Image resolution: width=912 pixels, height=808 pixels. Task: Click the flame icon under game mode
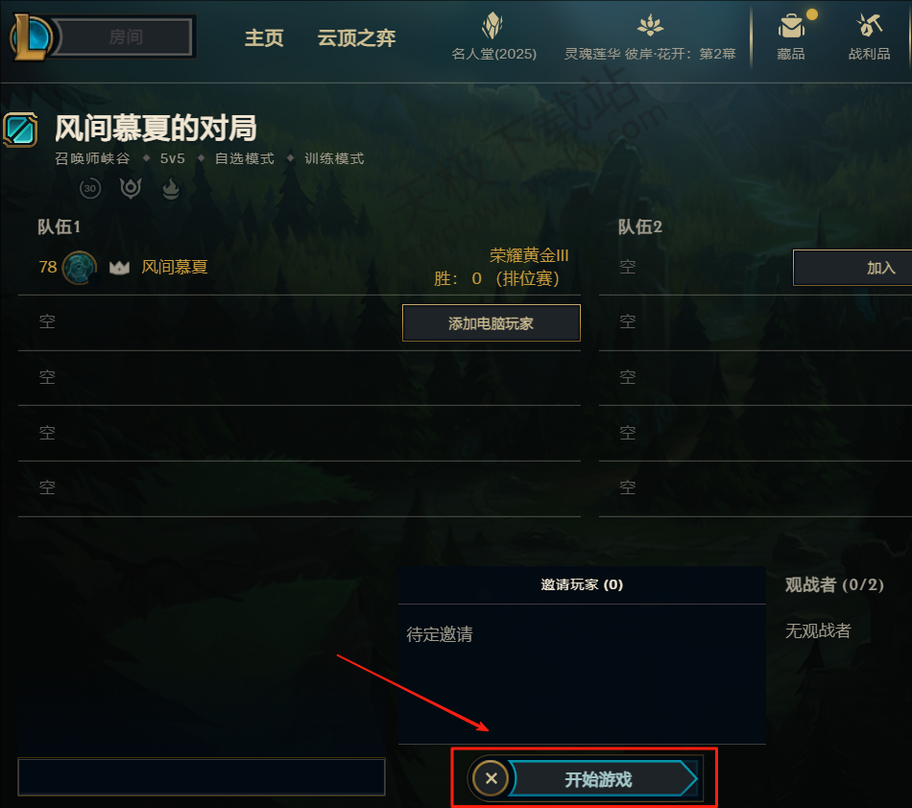[x=171, y=188]
